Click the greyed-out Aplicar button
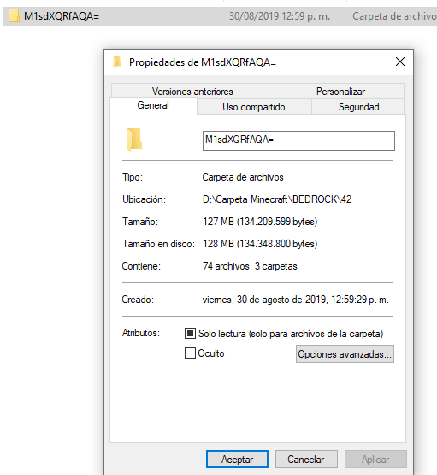The width and height of the screenshot is (437, 475). [375, 460]
